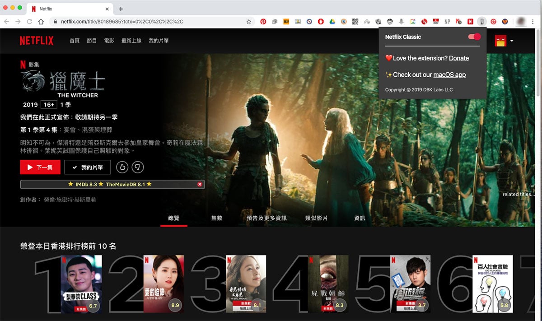Click the TheMovieDB 8.1 rating text
Image resolution: width=542 pixels, height=321 pixels.
pos(126,184)
